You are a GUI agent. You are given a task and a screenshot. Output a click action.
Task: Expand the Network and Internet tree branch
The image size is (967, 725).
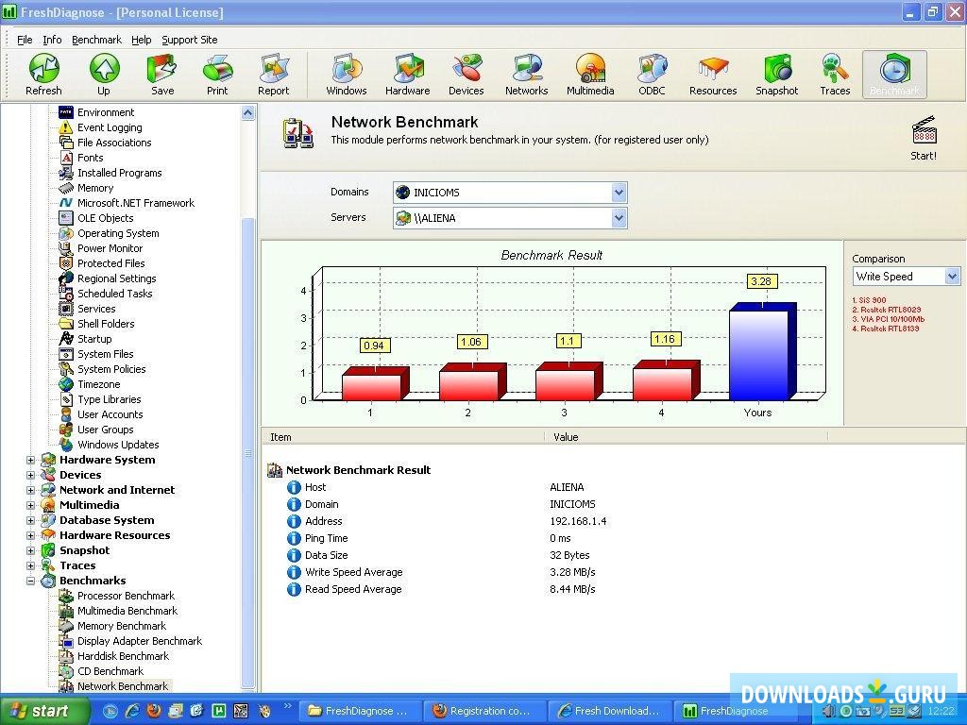click(30, 490)
